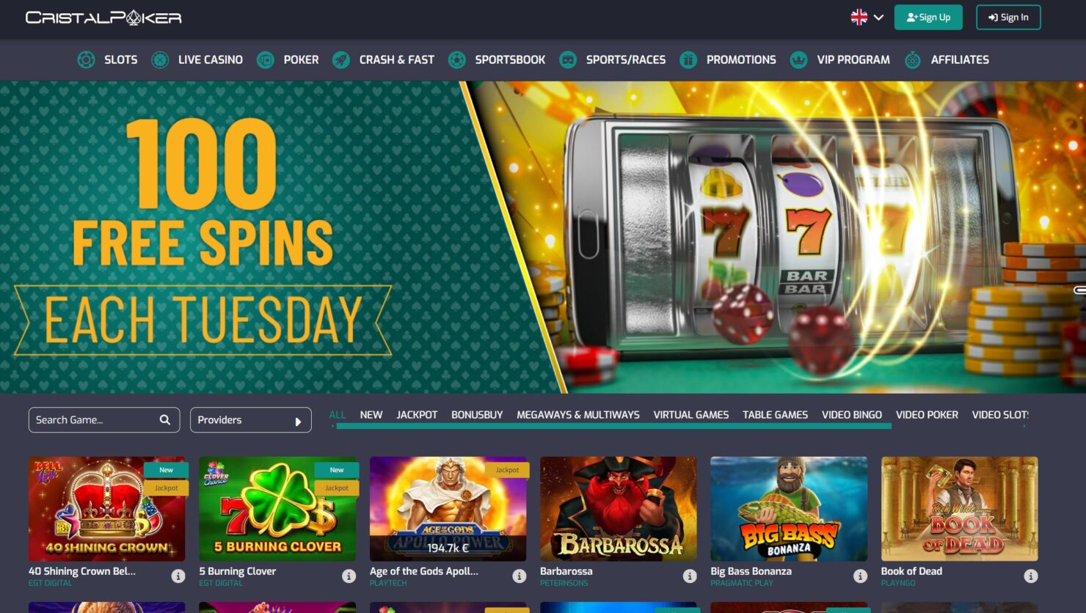Click the right arrow of category tabs
Screen dimensions: 1086x613
1024,425
